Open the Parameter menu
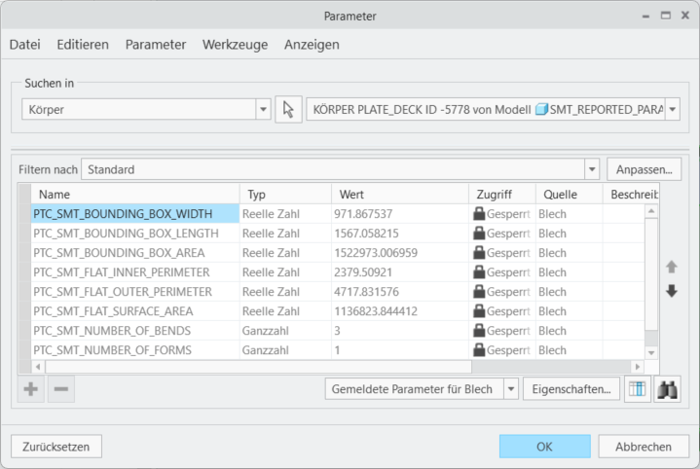Image resolution: width=700 pixels, height=469 pixels. pyautogui.click(x=156, y=45)
